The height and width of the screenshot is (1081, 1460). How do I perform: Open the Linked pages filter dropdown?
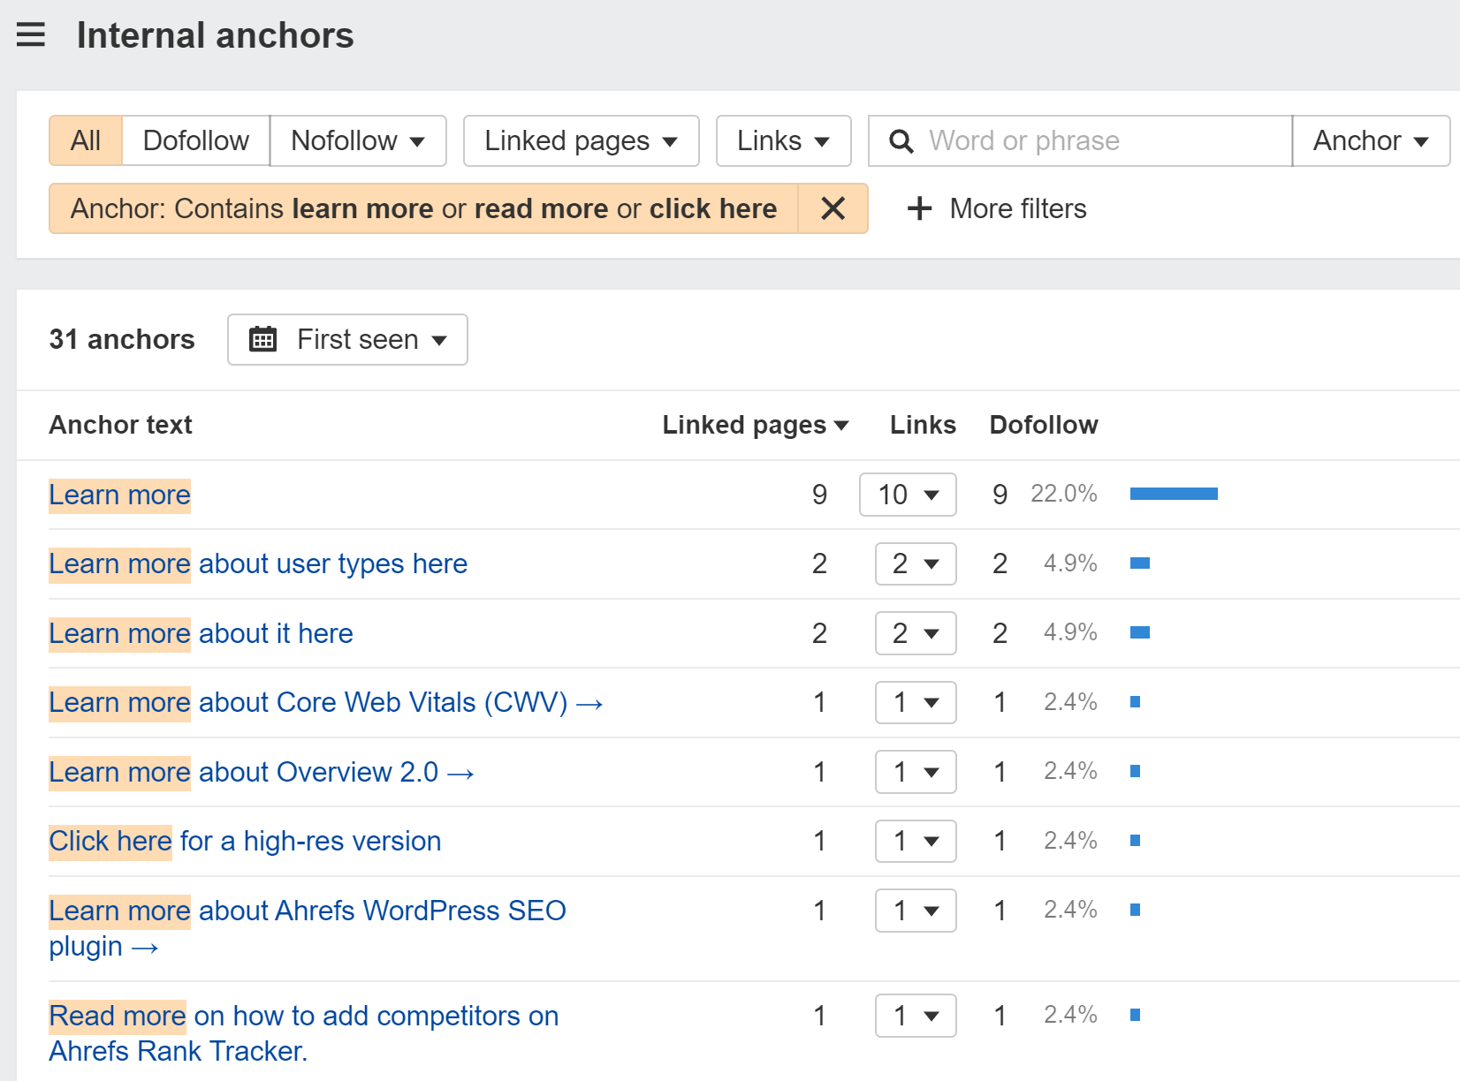[580, 140]
